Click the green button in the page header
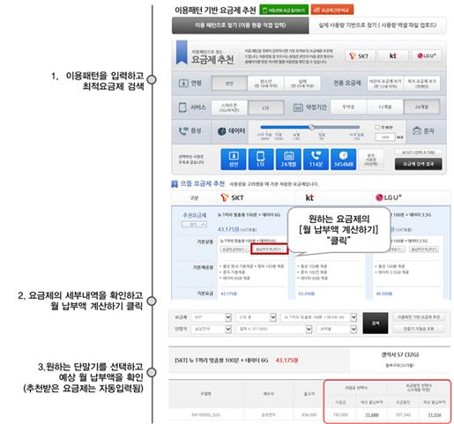 [284, 10]
